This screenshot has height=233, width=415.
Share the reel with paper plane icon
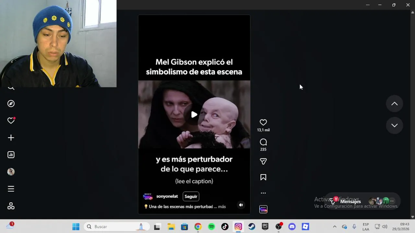coord(263,161)
